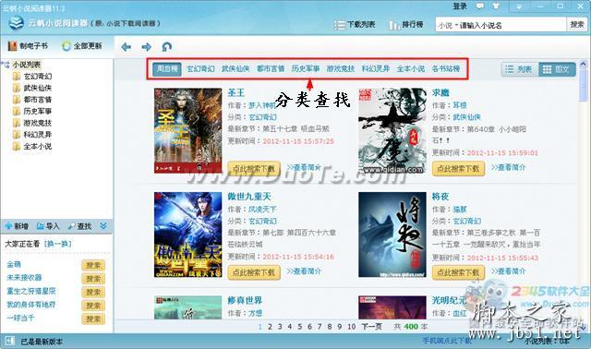Click 点此搜索下载 for 将夜
The height and width of the screenshot is (349, 591).
(458, 272)
